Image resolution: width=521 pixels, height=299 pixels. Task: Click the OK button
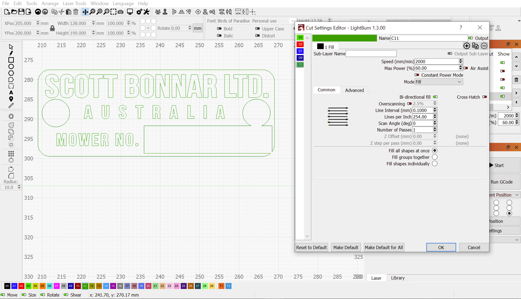coord(441,247)
